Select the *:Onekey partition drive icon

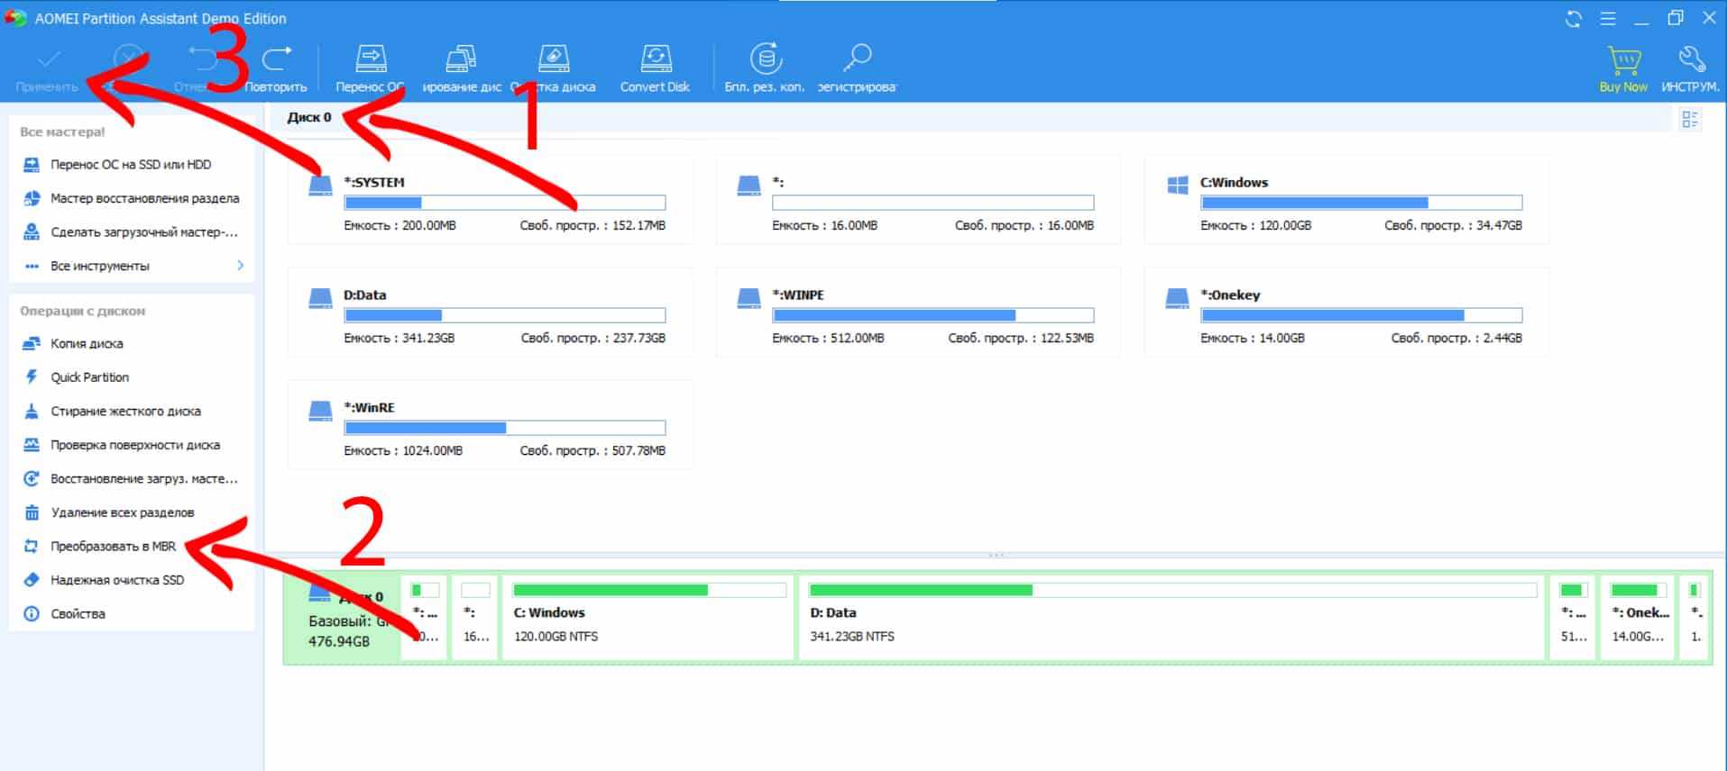click(1177, 298)
